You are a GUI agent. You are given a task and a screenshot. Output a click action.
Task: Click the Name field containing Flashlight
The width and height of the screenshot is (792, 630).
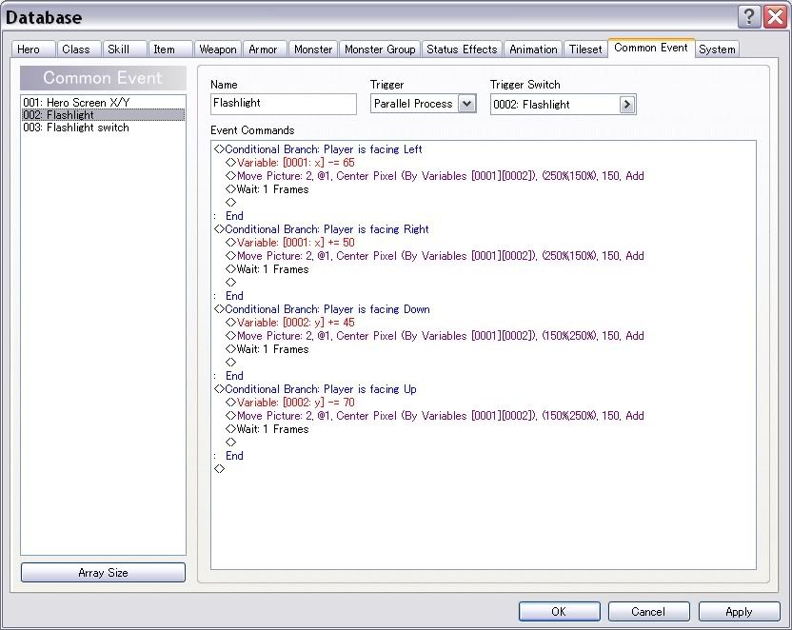point(283,104)
